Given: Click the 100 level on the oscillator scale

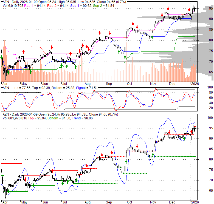Looking at the screenshot, I should click(x=210, y=87).
